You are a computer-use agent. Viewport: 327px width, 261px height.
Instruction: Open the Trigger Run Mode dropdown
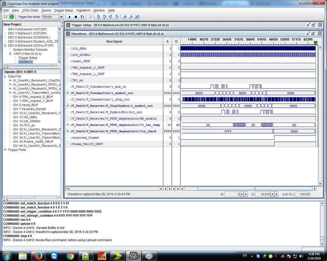61,17
